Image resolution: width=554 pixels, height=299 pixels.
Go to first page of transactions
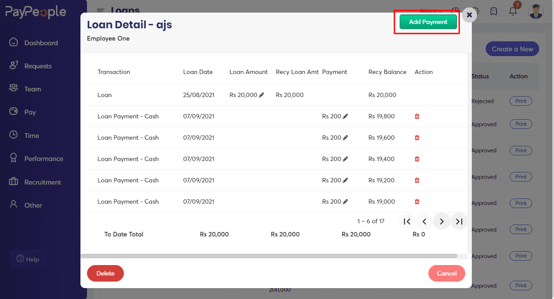(407, 222)
